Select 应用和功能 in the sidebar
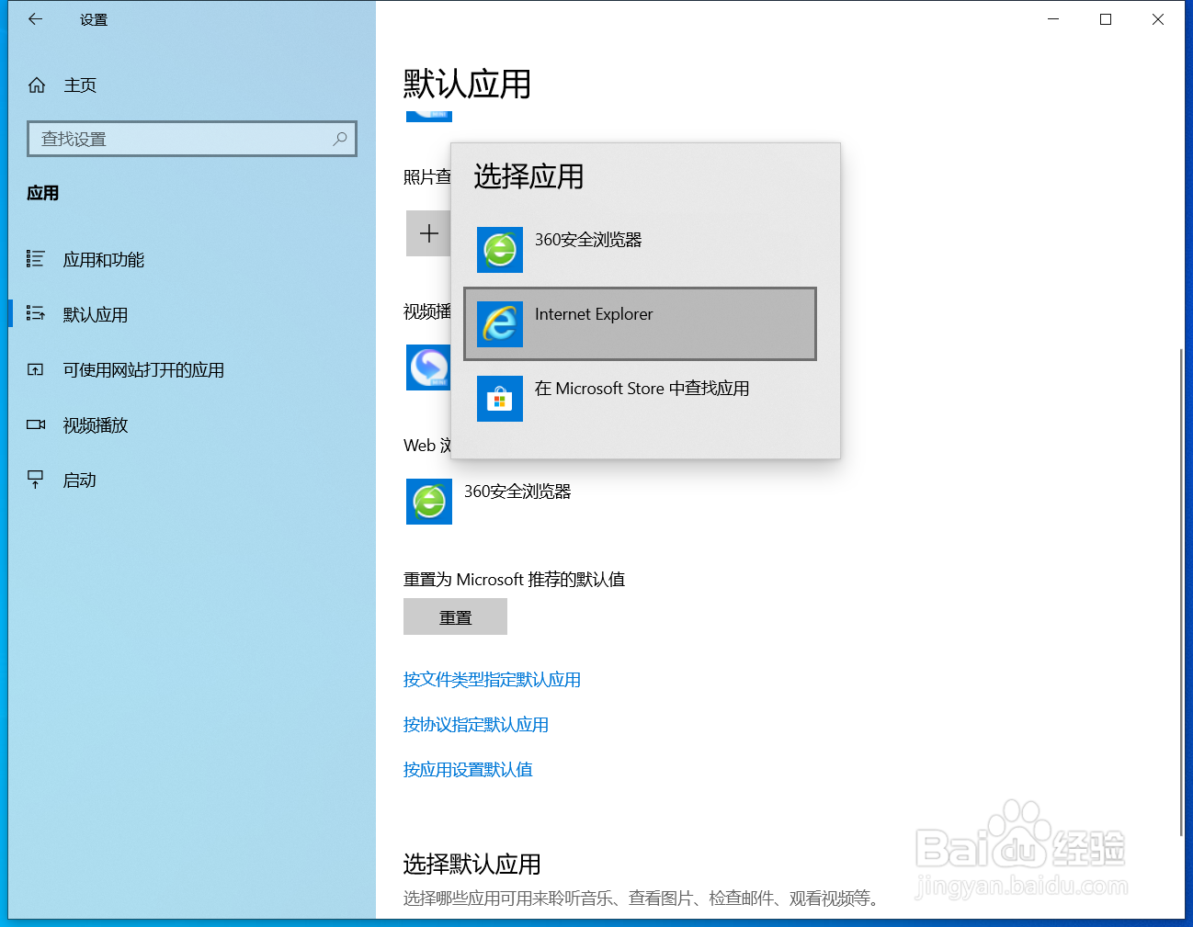This screenshot has height=927, width=1193. coord(103,259)
